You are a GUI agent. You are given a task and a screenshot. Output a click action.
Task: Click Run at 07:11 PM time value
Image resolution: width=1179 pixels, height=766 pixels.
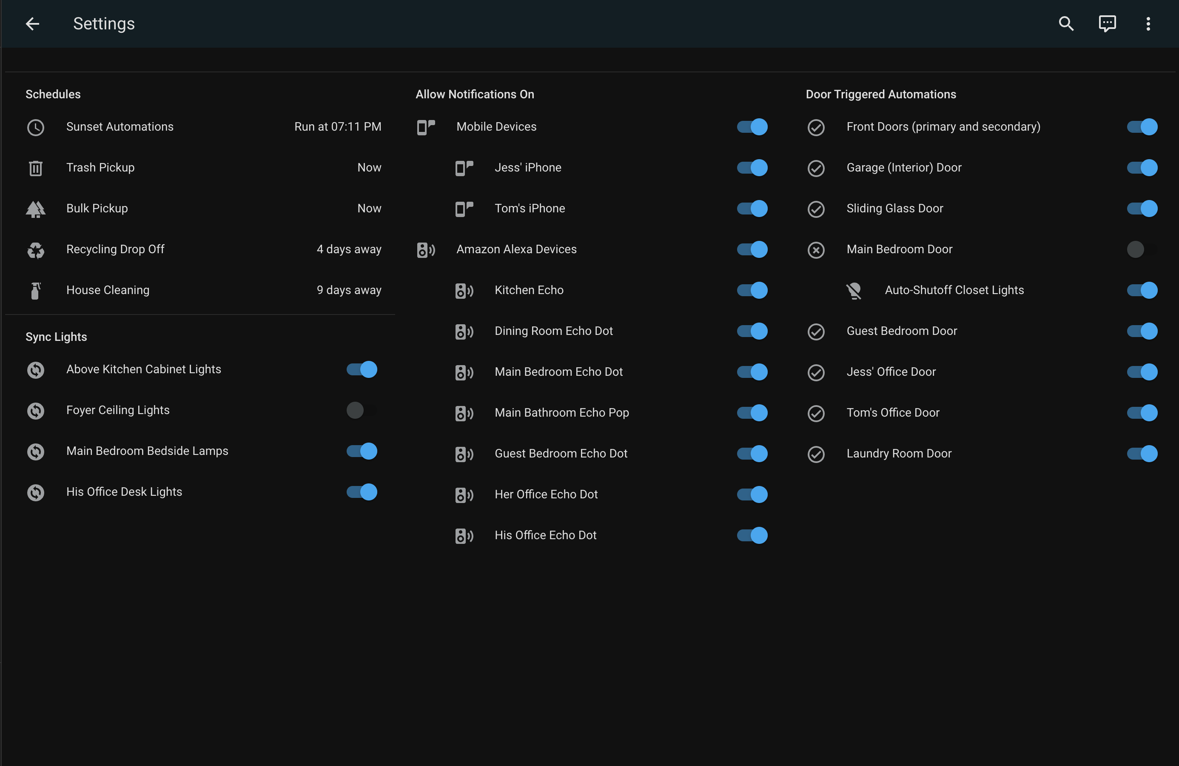337,127
